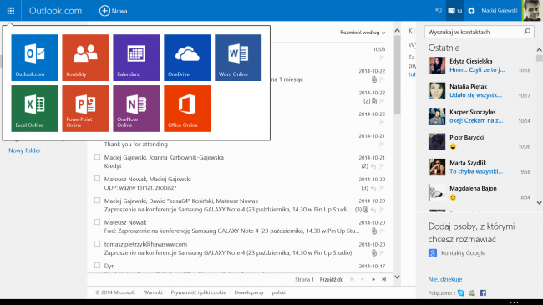The height and width of the screenshot is (305, 543).
Task: Click Nie, dziękuję link
Action: (445, 279)
